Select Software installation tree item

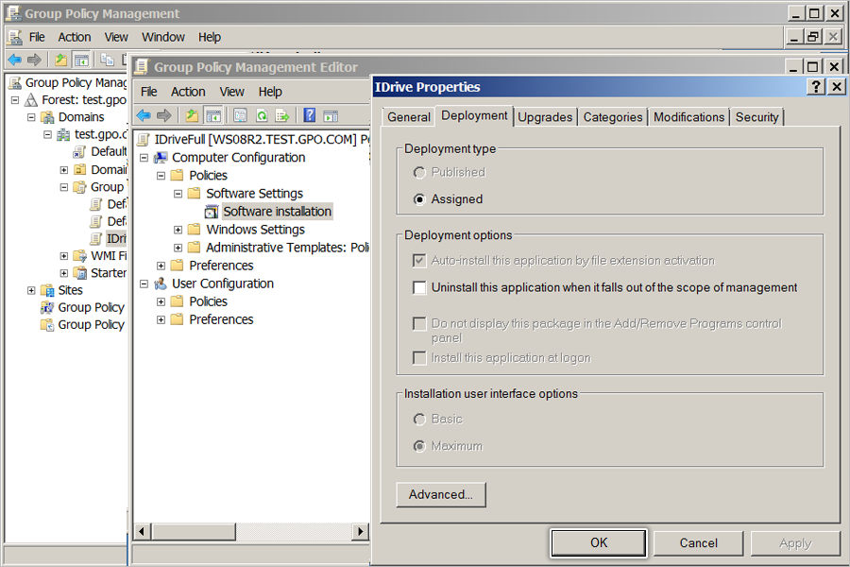coord(277,212)
